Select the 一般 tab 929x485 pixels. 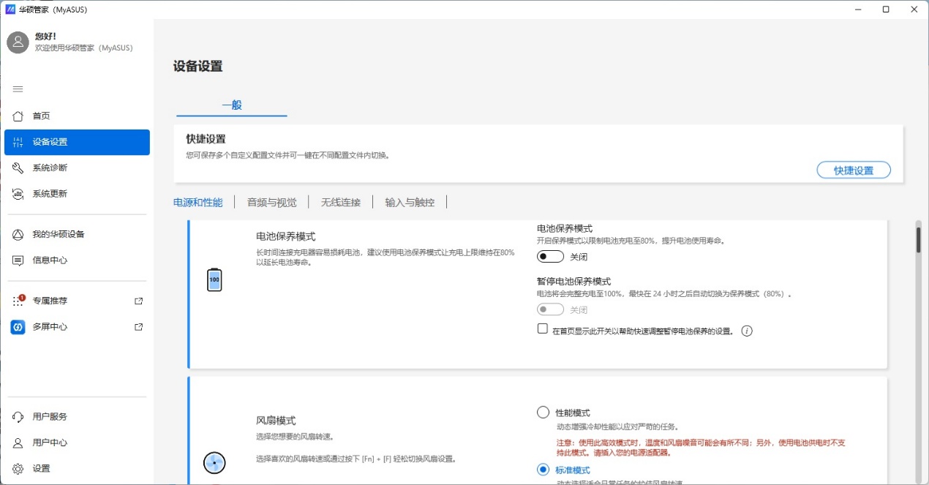pos(232,105)
